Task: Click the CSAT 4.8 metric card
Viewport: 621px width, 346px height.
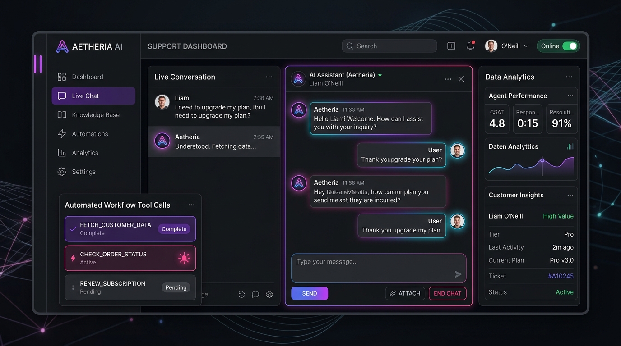Action: click(497, 119)
